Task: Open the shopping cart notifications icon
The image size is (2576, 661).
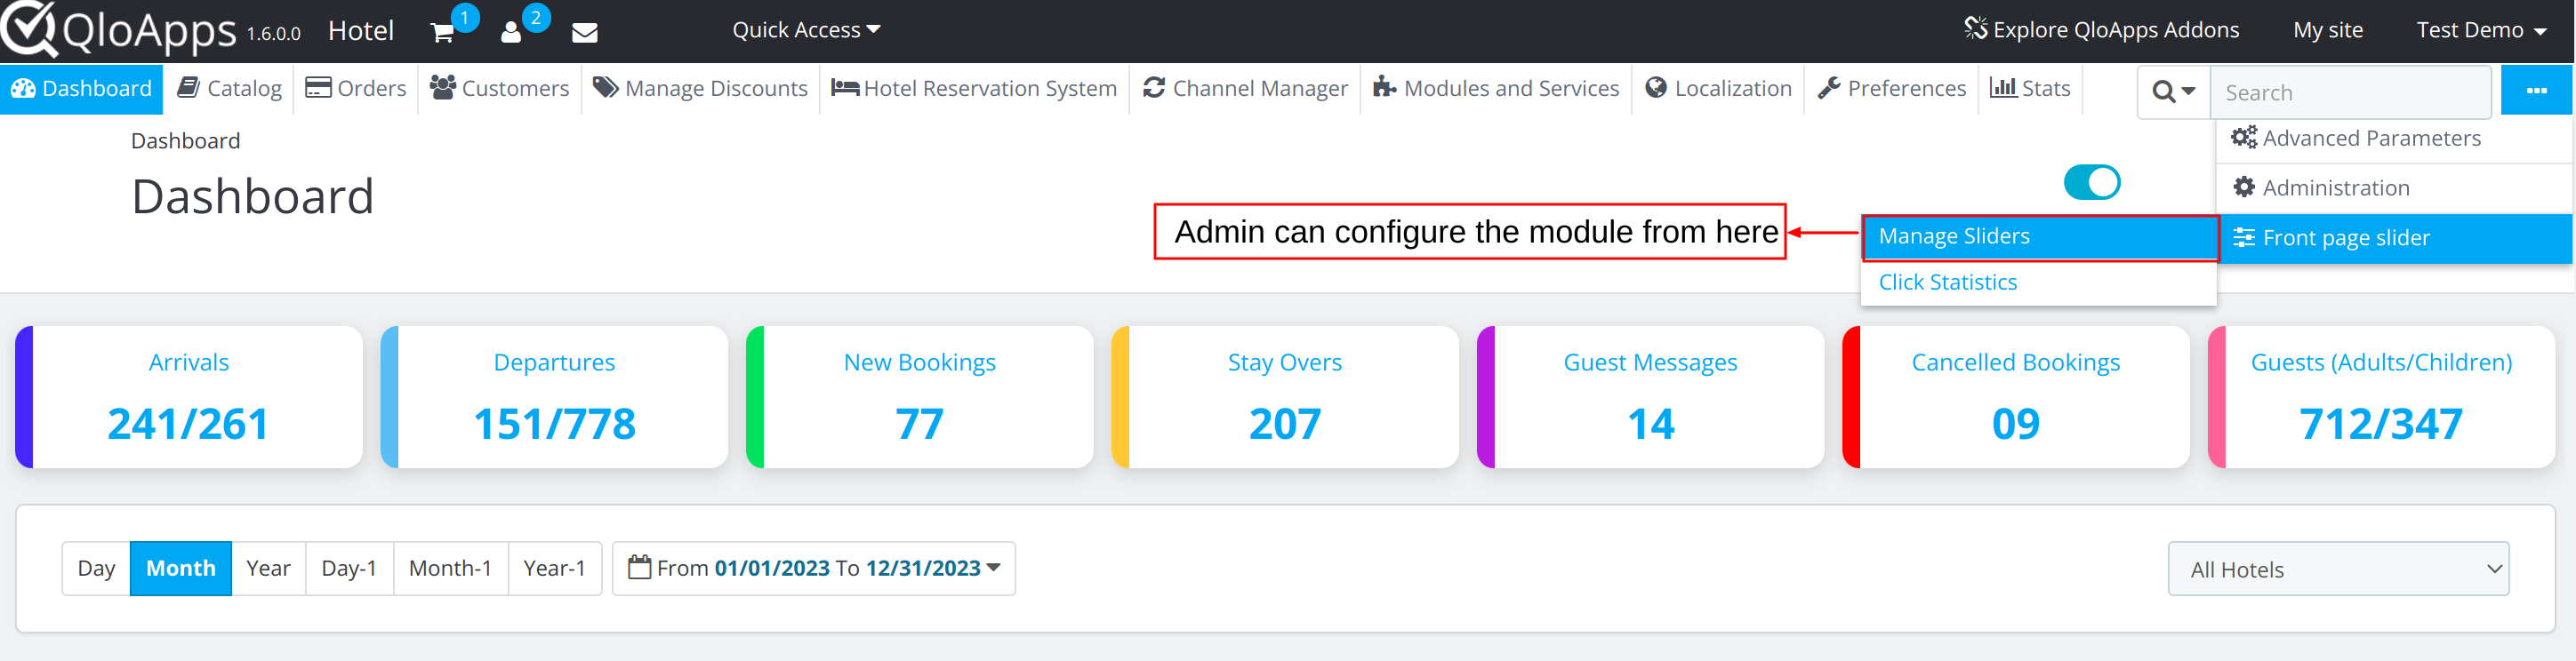Action: [442, 33]
